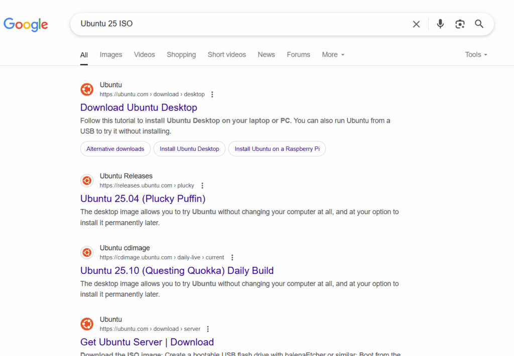The height and width of the screenshot is (356, 514).
Task: Click Ubuntu favicon of Get Ubuntu Server result
Action: (87, 324)
